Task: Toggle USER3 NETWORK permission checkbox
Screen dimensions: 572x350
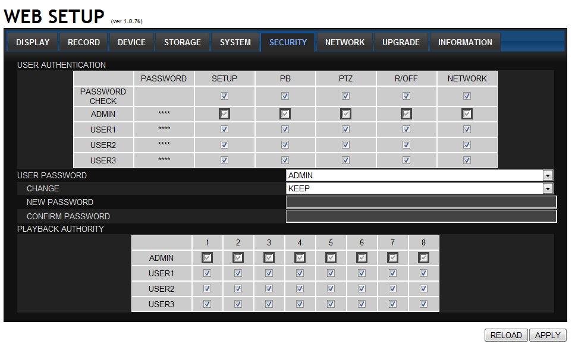Action: [467, 160]
